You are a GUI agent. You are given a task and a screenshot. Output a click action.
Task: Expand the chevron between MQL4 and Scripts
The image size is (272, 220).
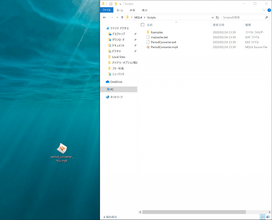click(x=145, y=18)
